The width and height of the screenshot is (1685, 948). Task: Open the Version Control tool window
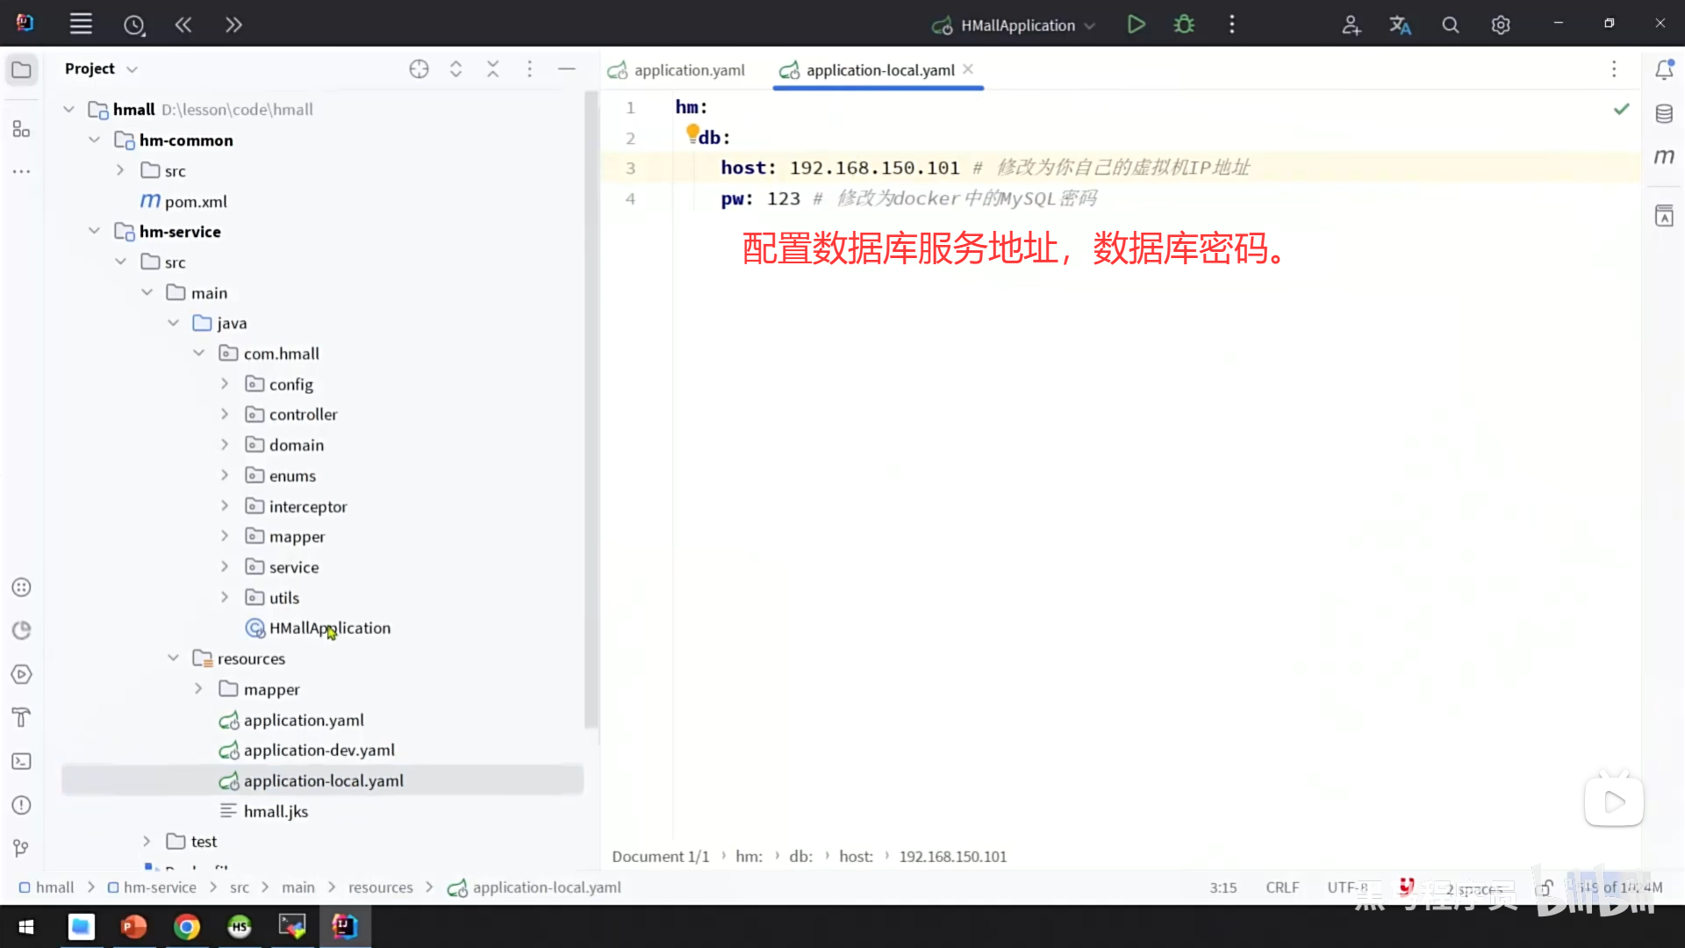[21, 847]
